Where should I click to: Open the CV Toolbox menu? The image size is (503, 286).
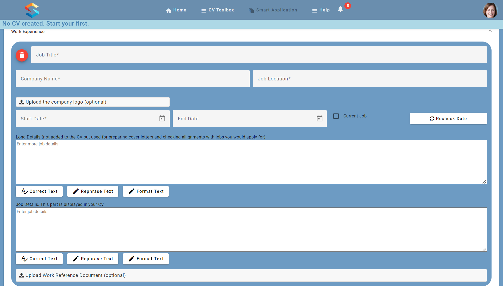point(218,10)
